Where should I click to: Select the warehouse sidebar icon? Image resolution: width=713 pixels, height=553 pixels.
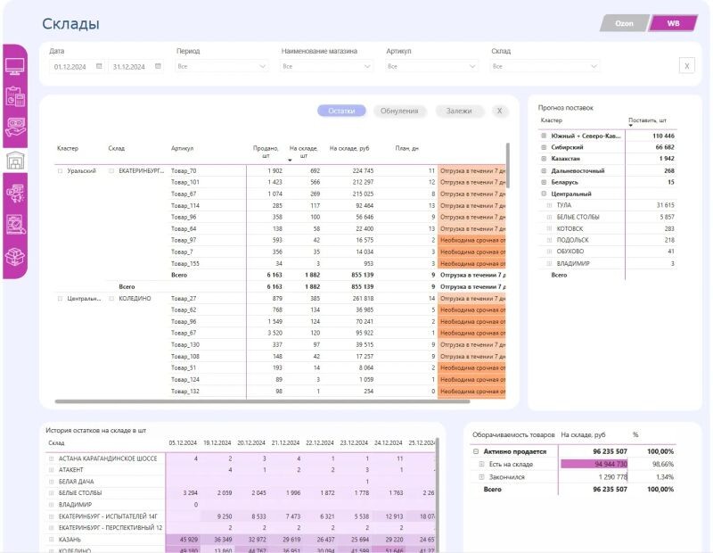coord(15,161)
